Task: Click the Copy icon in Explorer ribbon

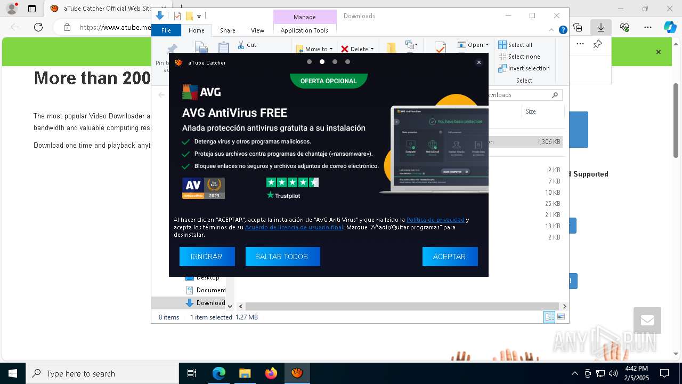Action: tap(201, 48)
